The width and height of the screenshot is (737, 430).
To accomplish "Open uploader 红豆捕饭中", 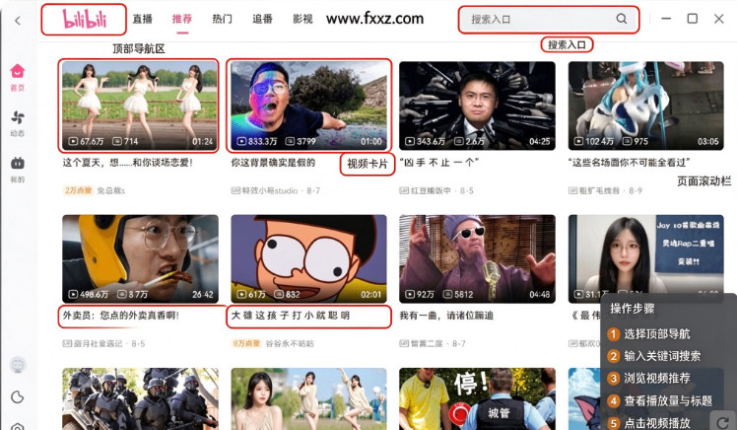I will (x=431, y=190).
